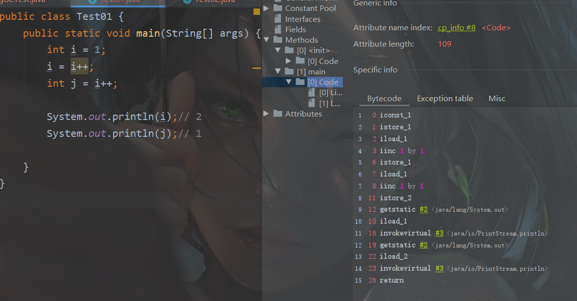Collapse the Methods node
577x301 pixels.
click(x=266, y=40)
